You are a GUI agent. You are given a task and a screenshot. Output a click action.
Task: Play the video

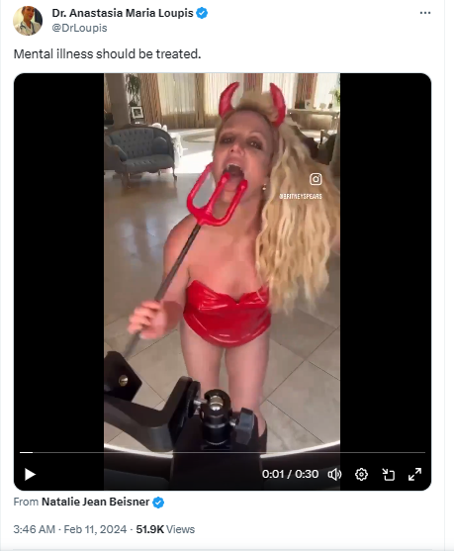[30, 474]
